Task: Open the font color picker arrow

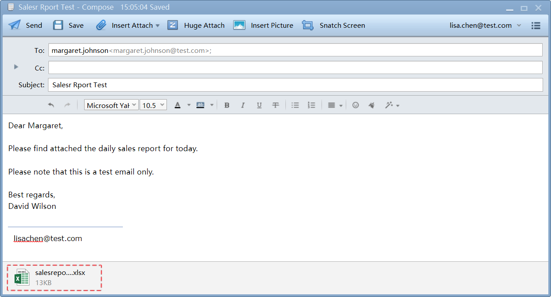Action: (189, 105)
